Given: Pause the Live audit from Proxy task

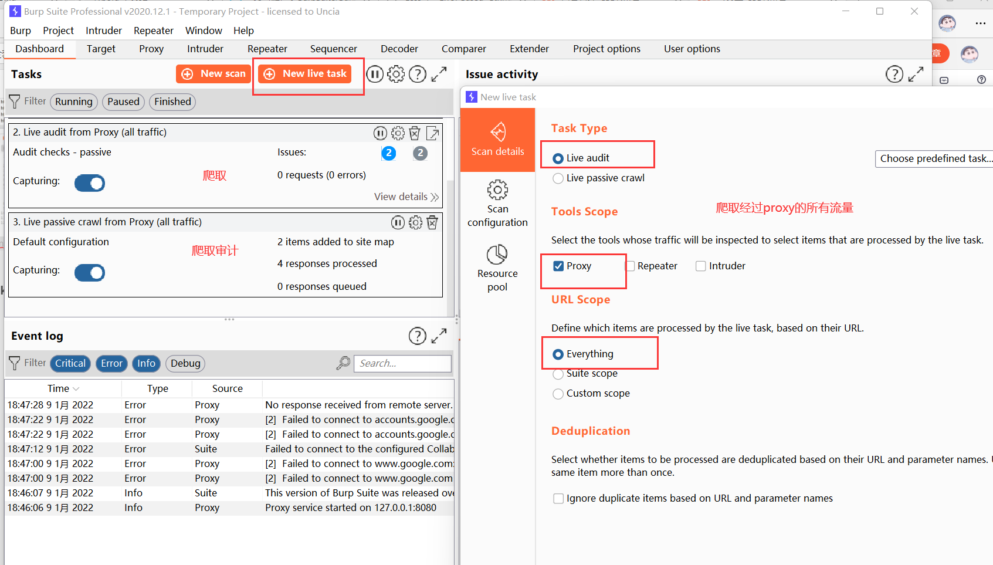Looking at the screenshot, I should pos(380,133).
